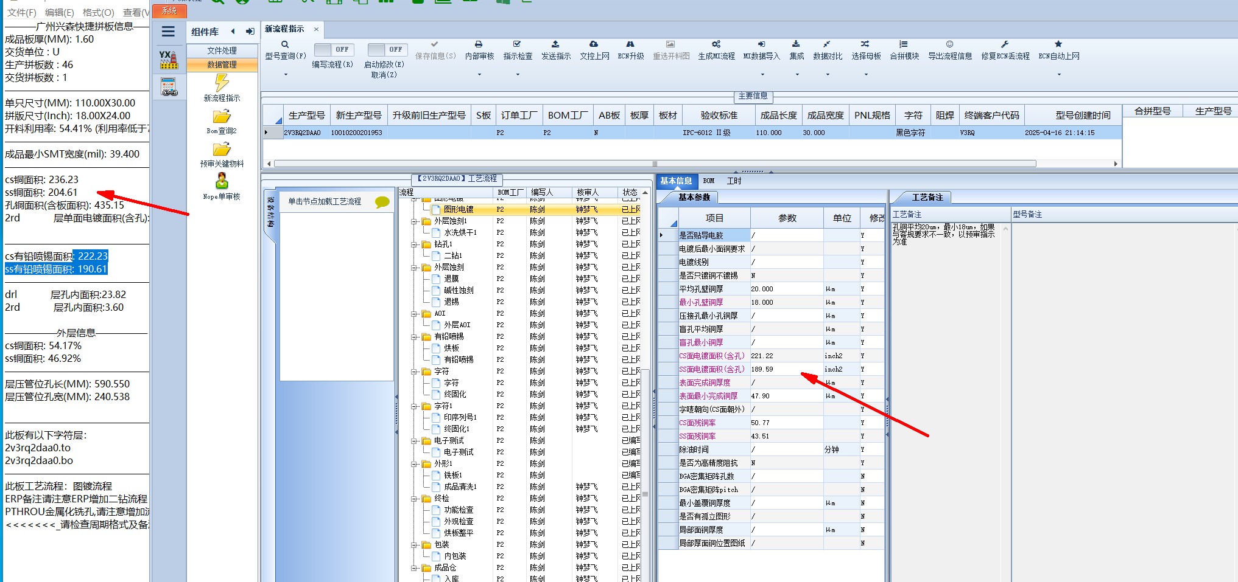Collapse the 外层蚀刻1 tree node
The height and width of the screenshot is (582, 1238).
pyautogui.click(x=414, y=221)
